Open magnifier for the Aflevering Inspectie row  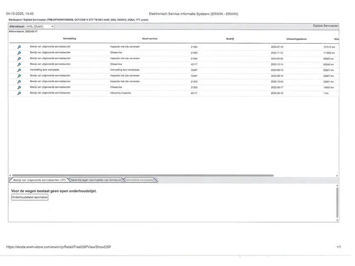(x=19, y=93)
